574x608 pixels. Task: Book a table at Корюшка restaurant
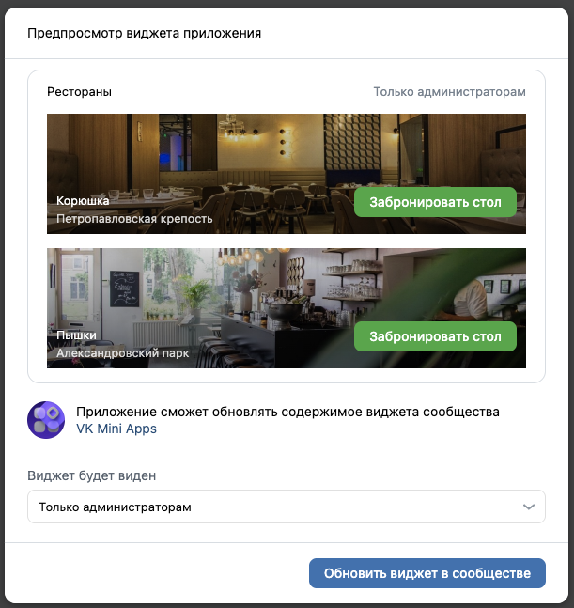435,202
